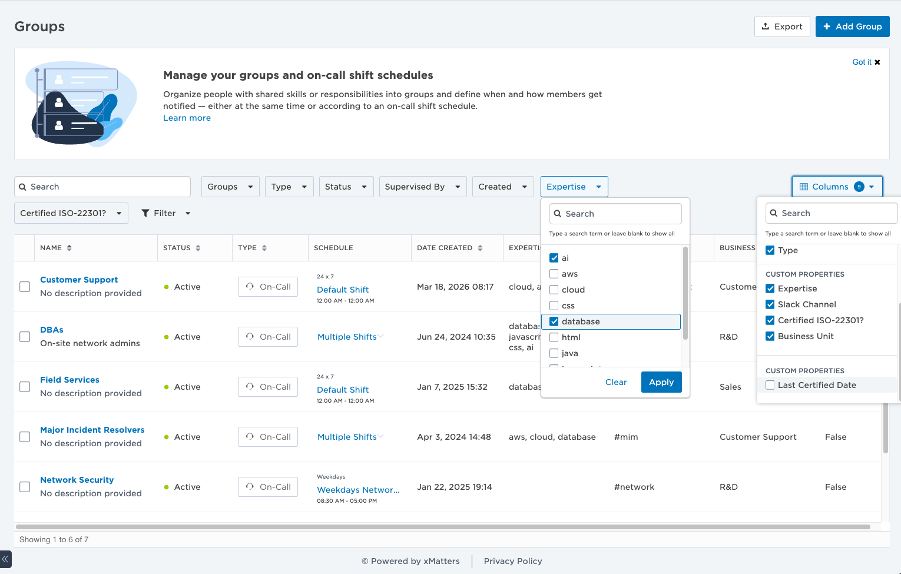Viewport: 901px width, 574px height.
Task: Open the Created filter dropdown
Action: point(503,187)
